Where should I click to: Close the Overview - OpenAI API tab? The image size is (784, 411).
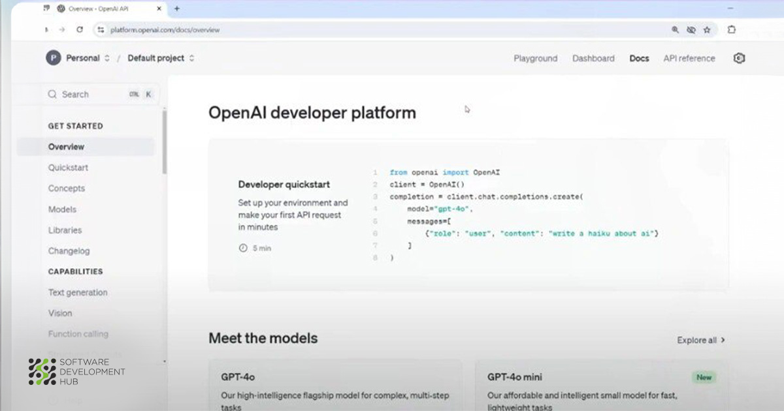(x=160, y=8)
